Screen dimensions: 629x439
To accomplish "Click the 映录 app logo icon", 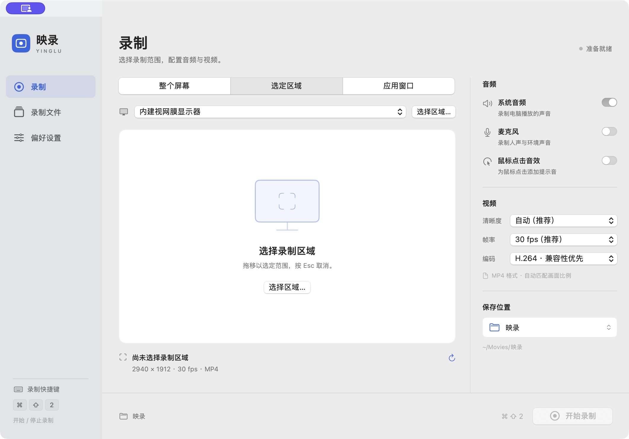I will (x=21, y=43).
